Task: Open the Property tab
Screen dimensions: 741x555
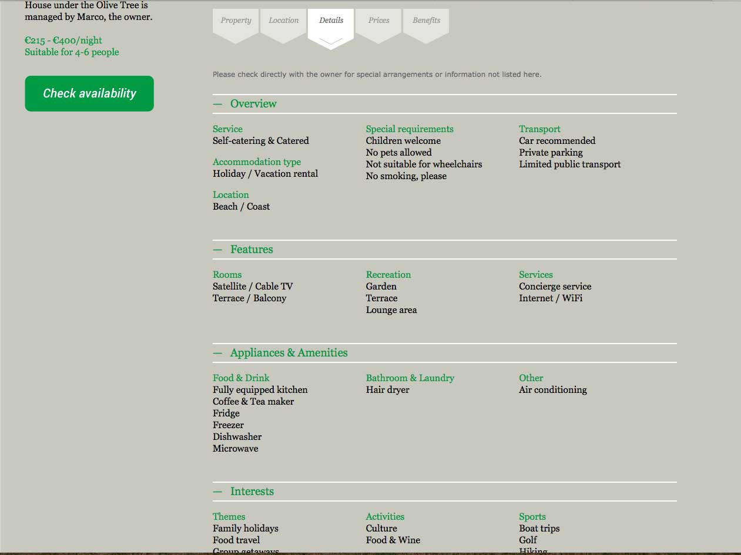Action: click(x=236, y=21)
